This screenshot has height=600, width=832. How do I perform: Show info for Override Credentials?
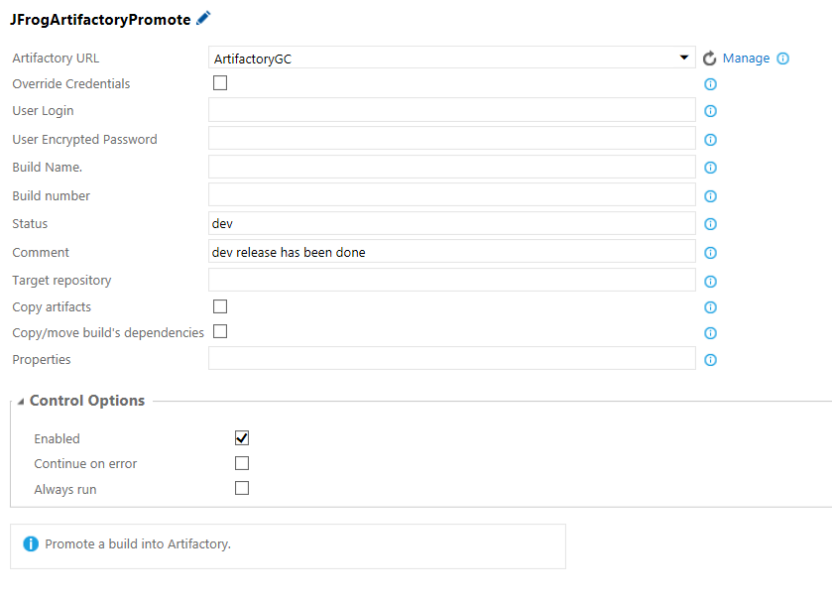(x=710, y=84)
